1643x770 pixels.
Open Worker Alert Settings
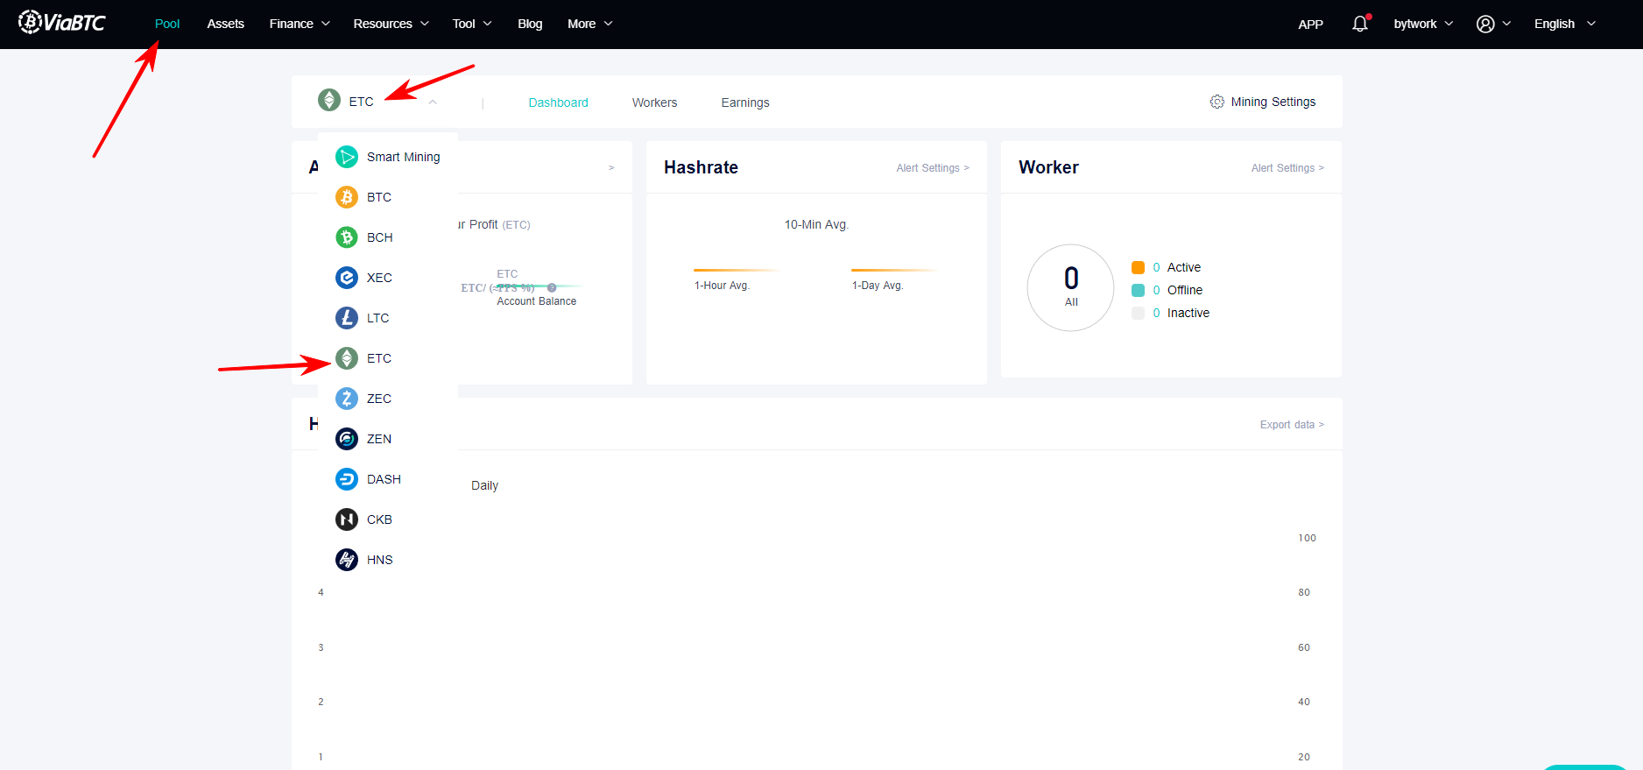coord(1287,168)
